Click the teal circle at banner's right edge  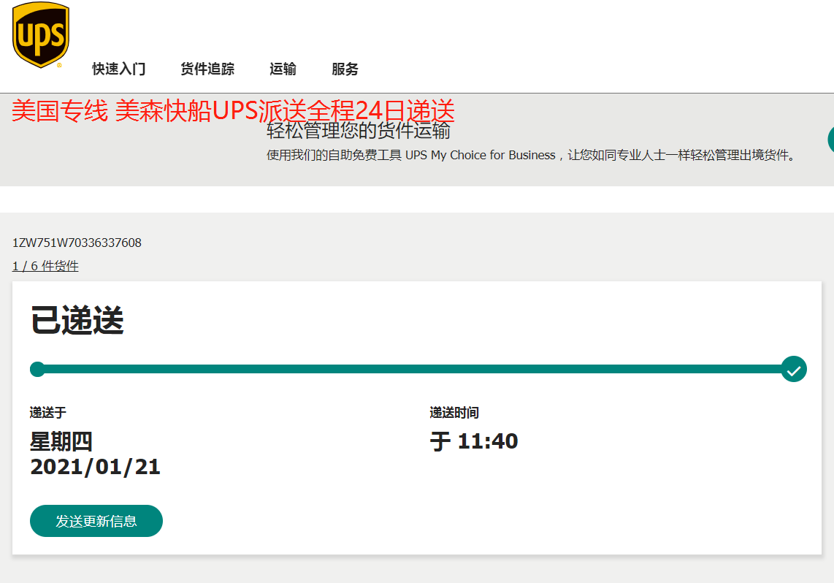pos(830,140)
